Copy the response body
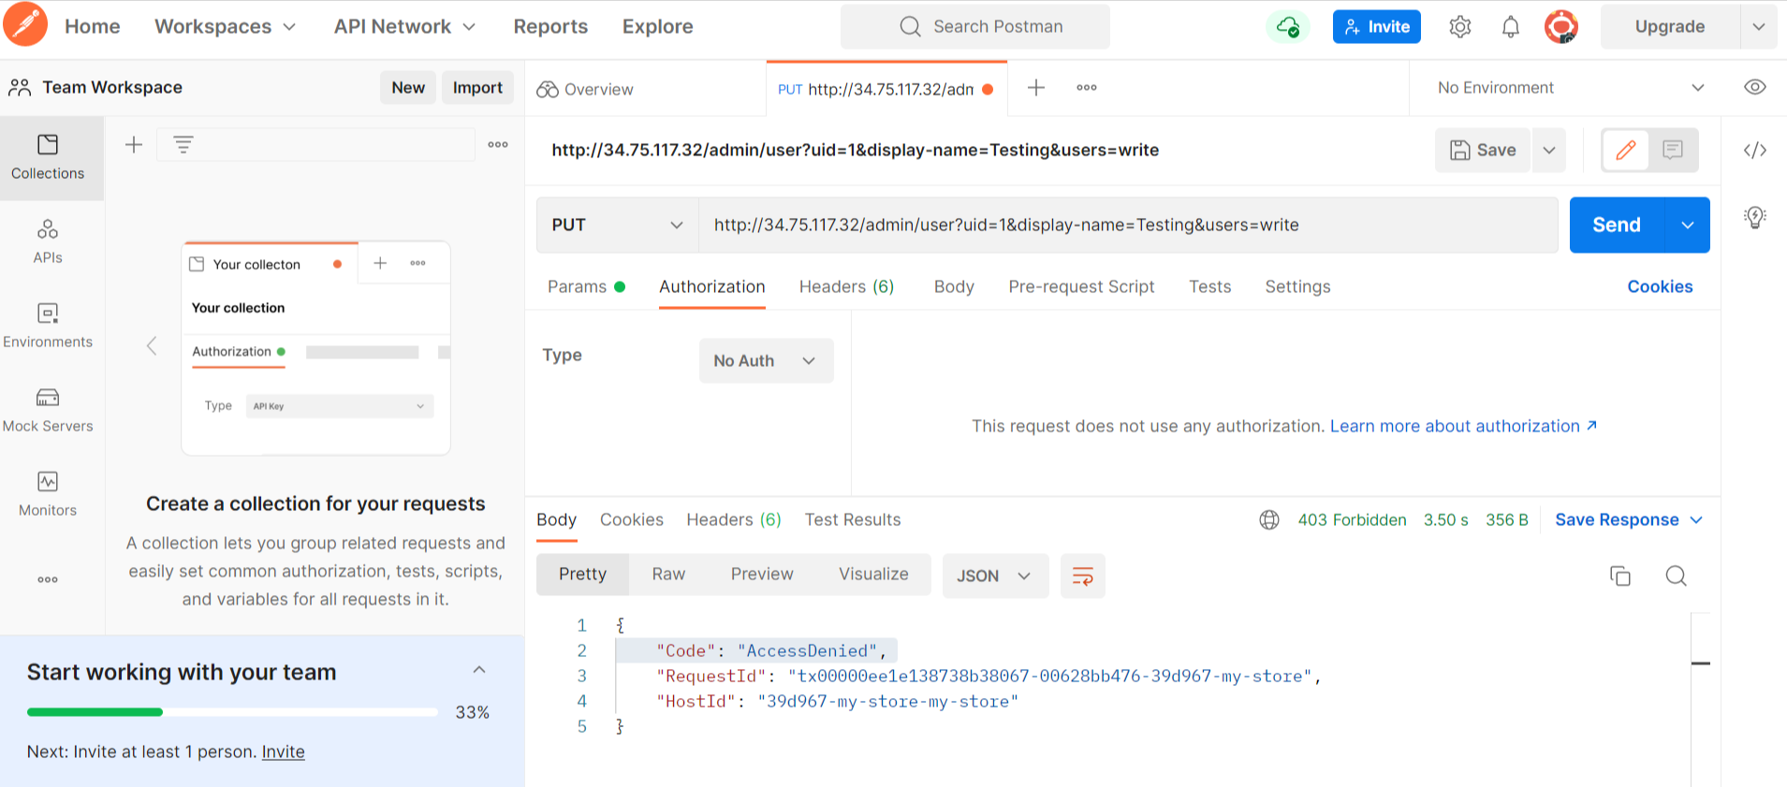This screenshot has height=787, width=1787. click(1620, 576)
